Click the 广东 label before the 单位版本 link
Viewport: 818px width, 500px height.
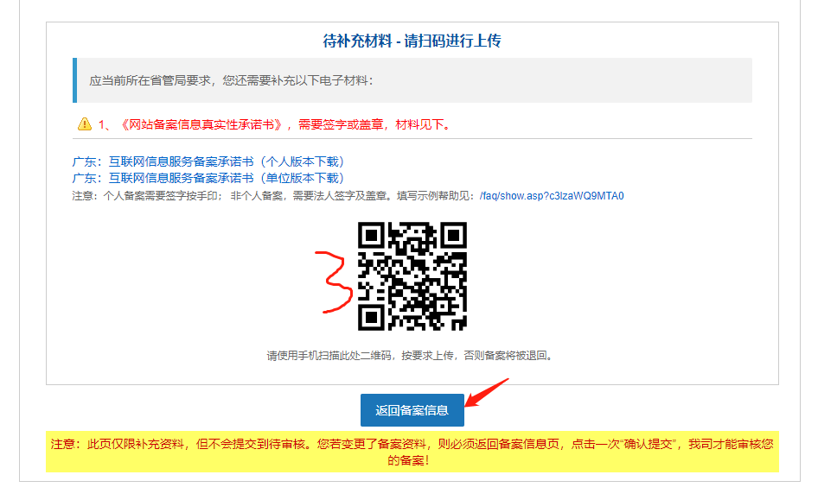point(84,178)
